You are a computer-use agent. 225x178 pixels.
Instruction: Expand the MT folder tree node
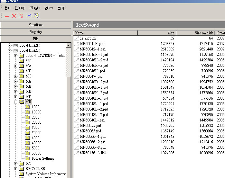tap(16, 164)
